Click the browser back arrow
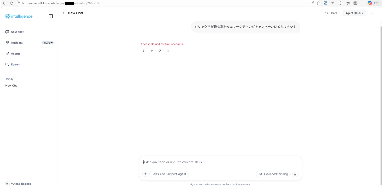The width and height of the screenshot is (382, 189). [4, 3]
